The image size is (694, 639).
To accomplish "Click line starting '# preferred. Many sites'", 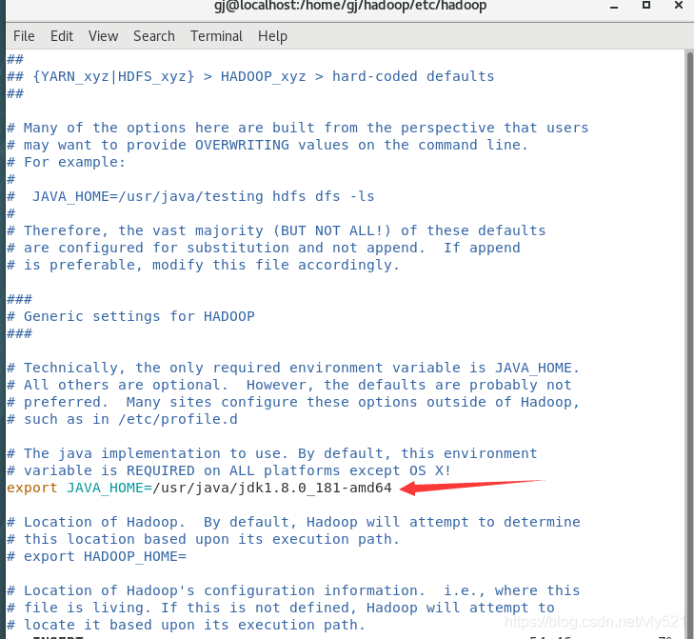I will (x=293, y=402).
